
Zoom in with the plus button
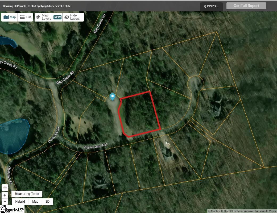point(5,195)
